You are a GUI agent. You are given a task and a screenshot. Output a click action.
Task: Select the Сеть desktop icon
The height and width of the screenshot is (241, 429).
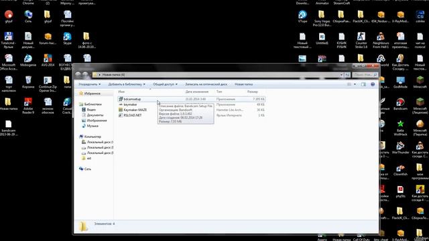pos(28,16)
